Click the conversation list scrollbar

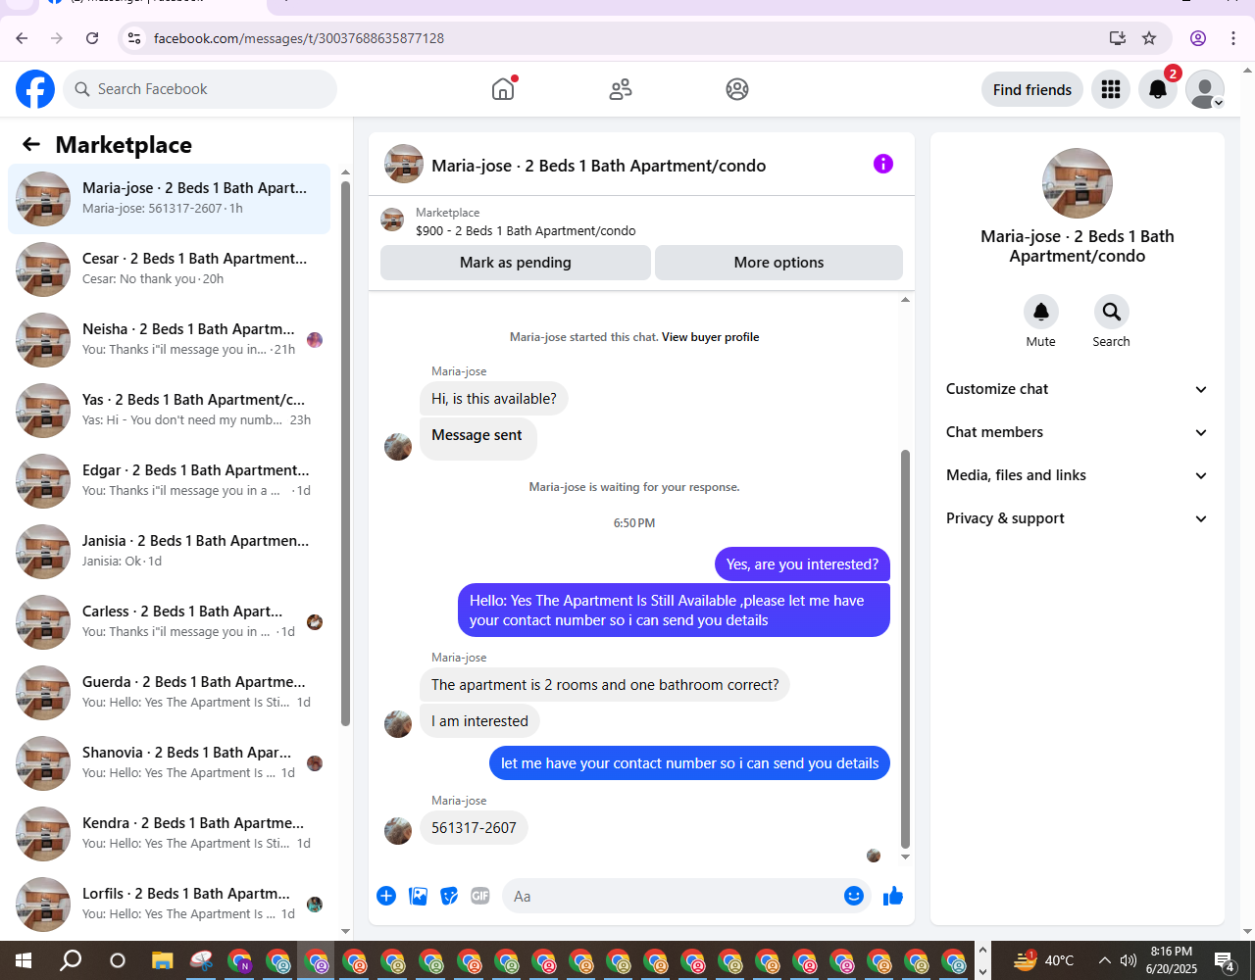345,452
